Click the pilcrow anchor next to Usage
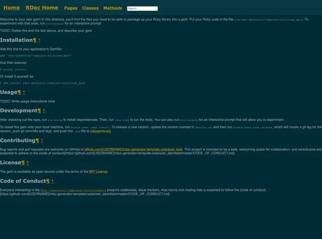Screen dimensions: 322x239 pyautogui.click(x=19, y=92)
